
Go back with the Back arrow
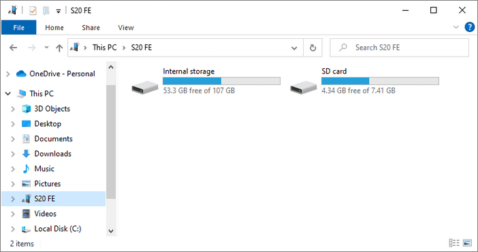click(13, 48)
